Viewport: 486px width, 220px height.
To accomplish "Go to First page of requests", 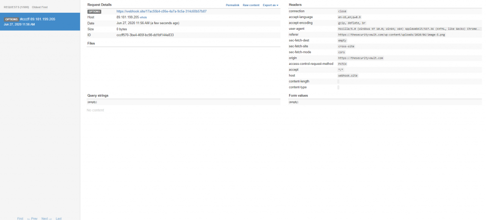I will [20, 219].
